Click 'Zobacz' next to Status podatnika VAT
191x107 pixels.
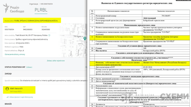click(x=29, y=67)
